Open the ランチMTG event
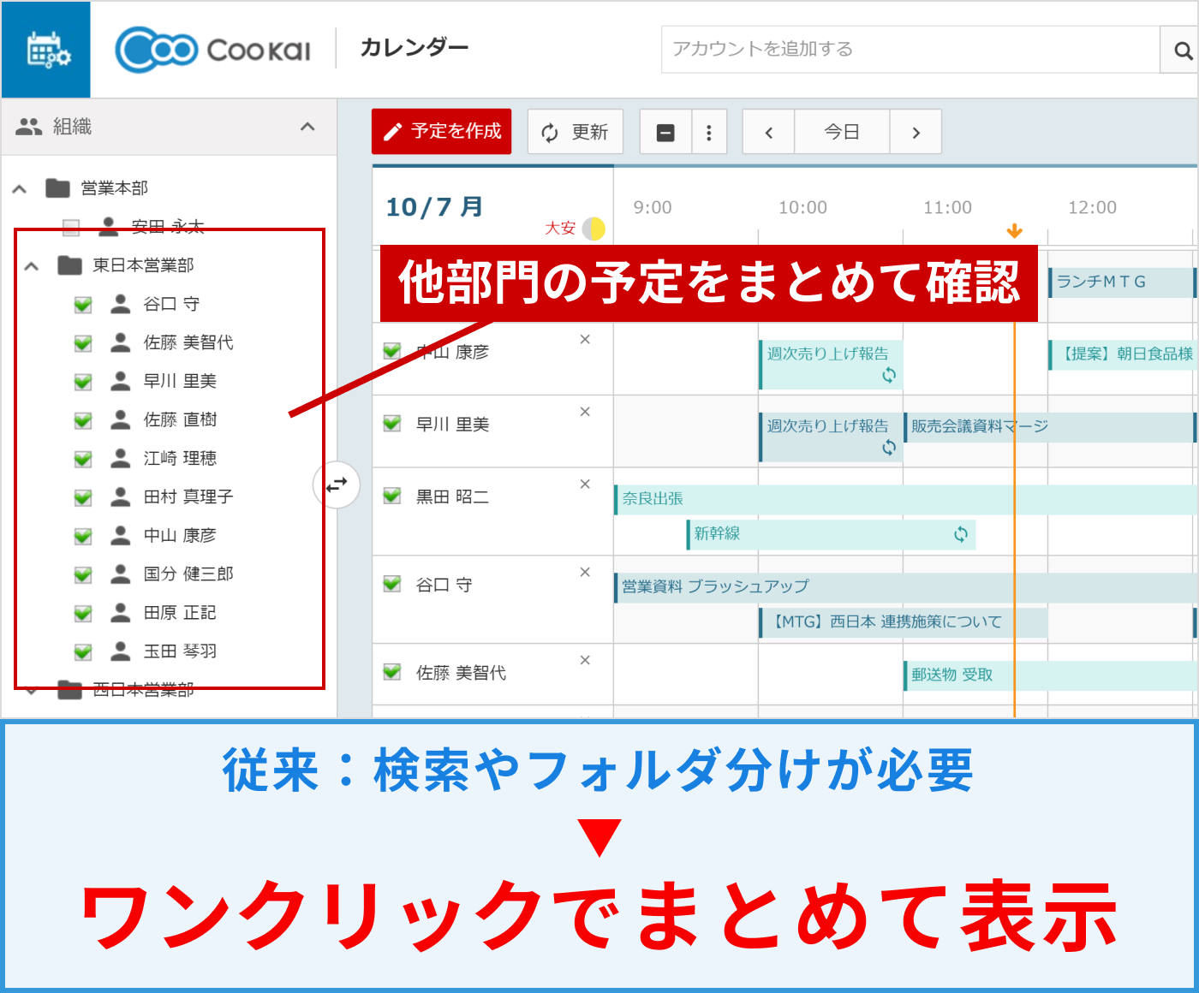The width and height of the screenshot is (1199, 993). [x=1121, y=282]
